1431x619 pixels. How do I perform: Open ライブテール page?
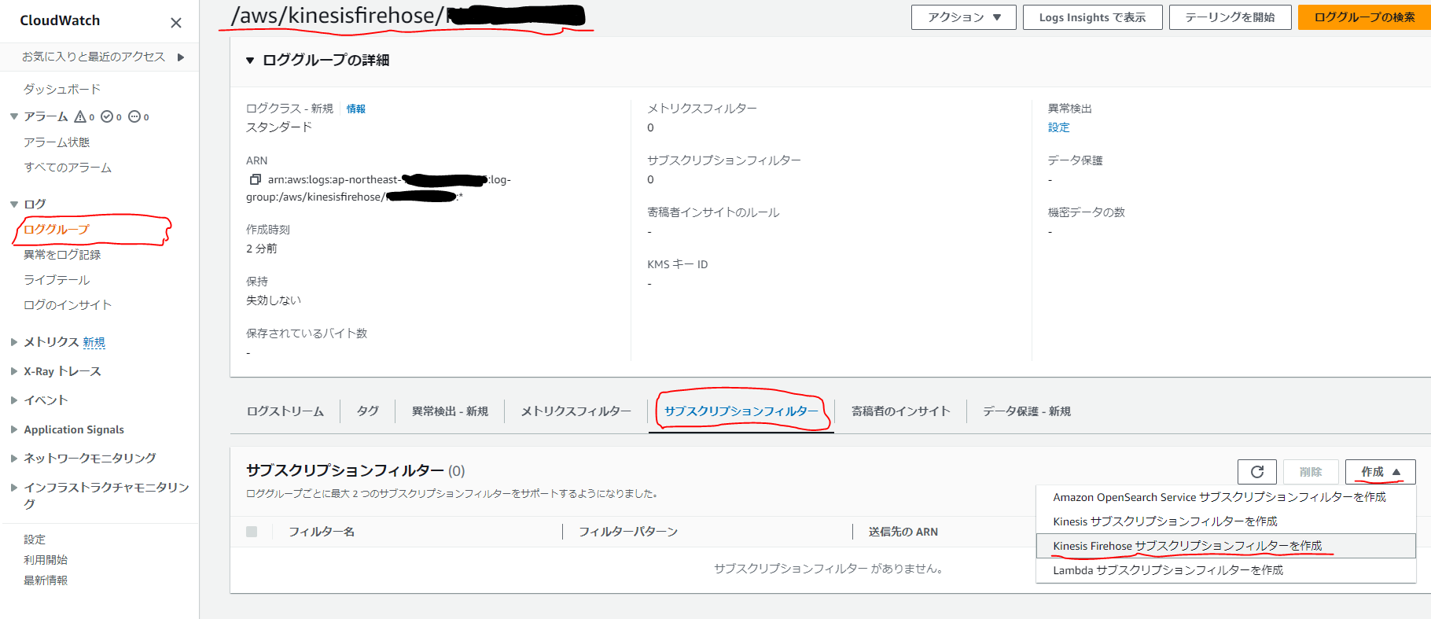click(x=57, y=280)
